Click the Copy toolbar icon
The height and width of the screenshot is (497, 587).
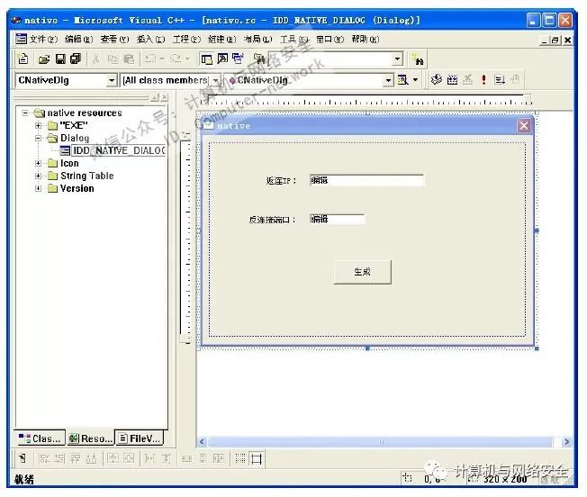113,59
